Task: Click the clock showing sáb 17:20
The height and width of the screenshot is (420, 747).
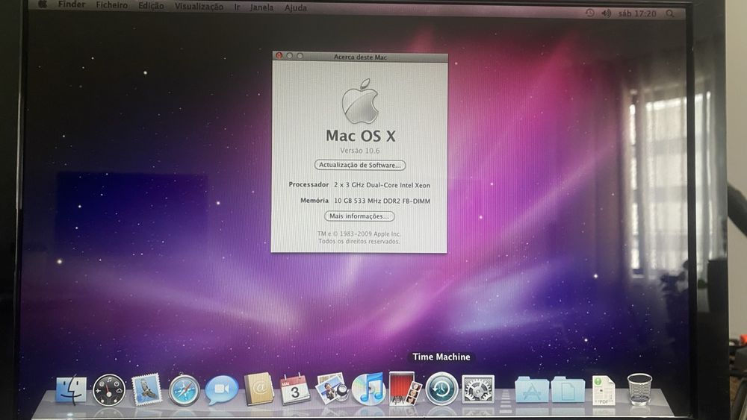Action: point(637,13)
